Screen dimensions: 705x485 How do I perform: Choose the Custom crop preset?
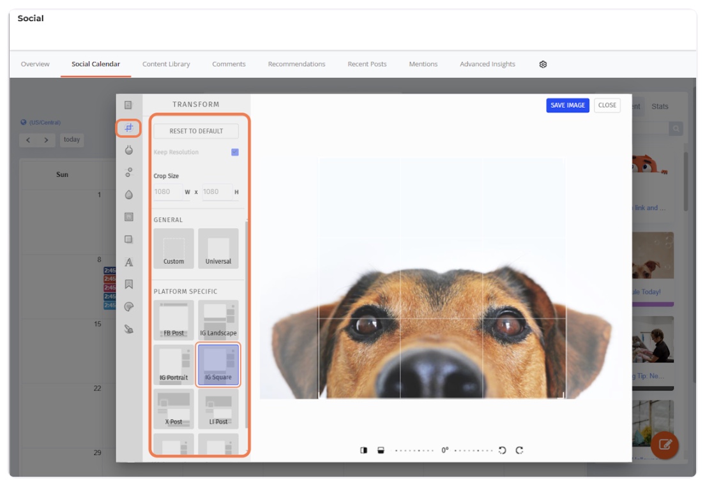(x=174, y=249)
